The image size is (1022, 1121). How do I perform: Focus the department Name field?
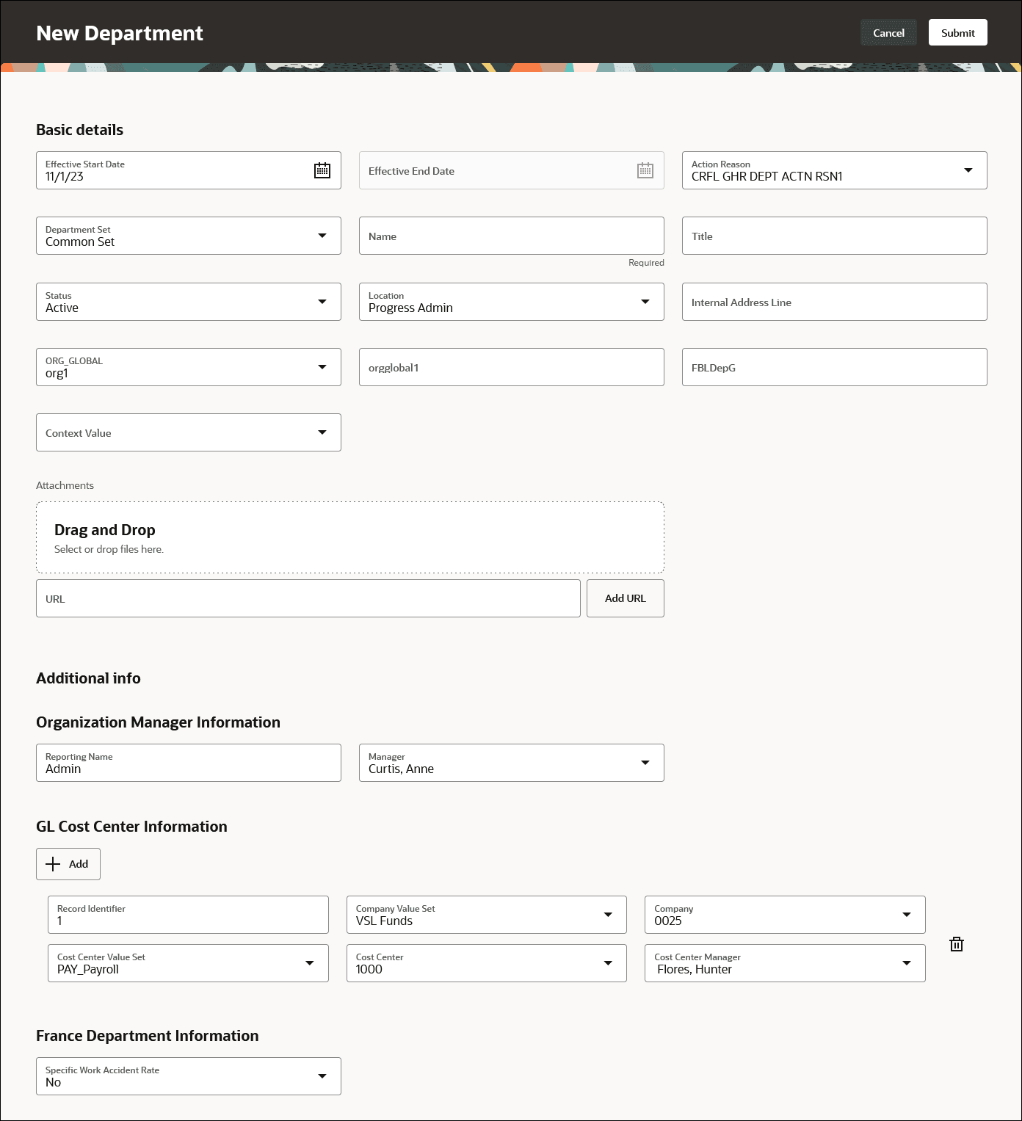pos(511,236)
